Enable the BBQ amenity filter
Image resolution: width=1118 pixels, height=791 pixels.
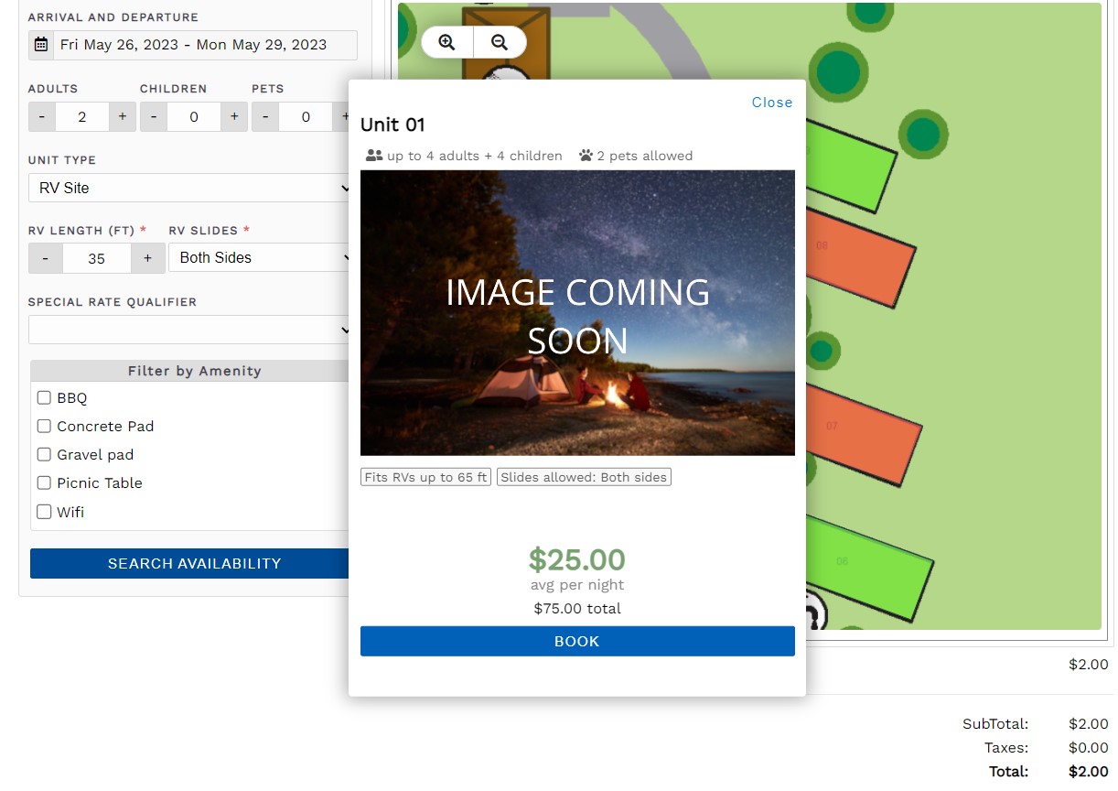[x=44, y=398]
